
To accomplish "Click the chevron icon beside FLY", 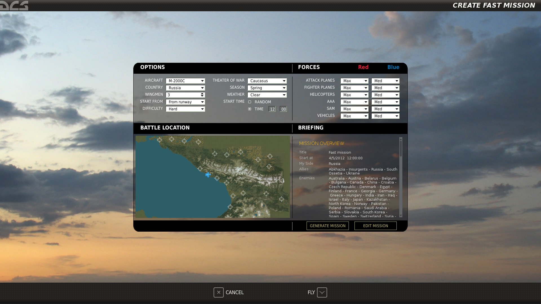I will 322,292.
